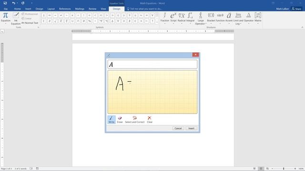The image size is (305, 171).
Task: Switch to Print Layout view in status bar
Action: tap(261, 169)
